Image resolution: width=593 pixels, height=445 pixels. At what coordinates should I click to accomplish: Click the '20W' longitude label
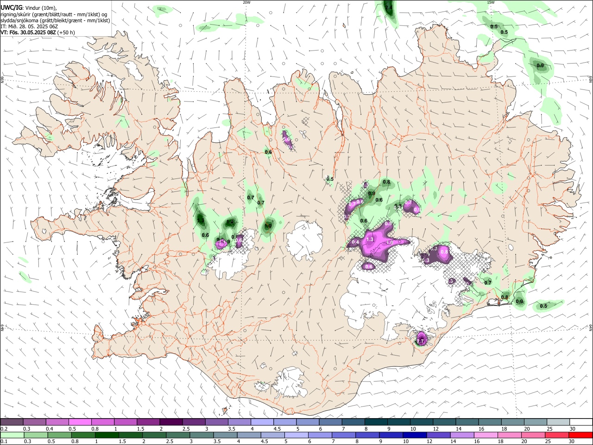coord(246,2)
